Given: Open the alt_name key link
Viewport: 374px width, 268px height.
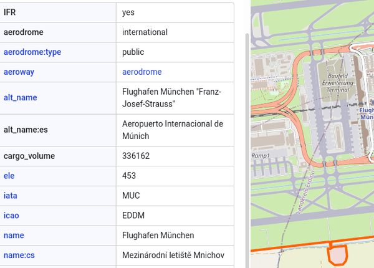Looking at the screenshot, I should [21, 97].
